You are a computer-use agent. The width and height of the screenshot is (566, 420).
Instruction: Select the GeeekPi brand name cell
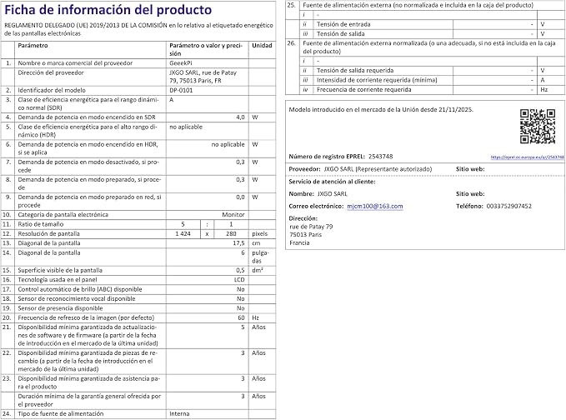pos(208,63)
